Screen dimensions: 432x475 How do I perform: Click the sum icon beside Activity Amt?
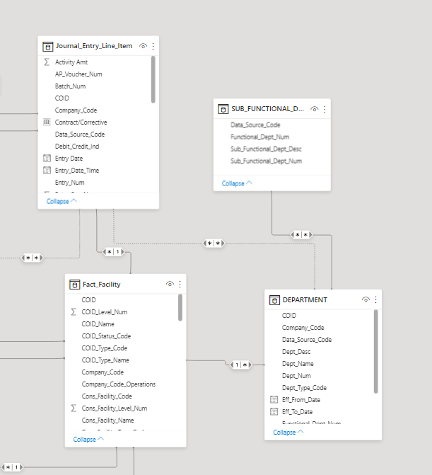click(x=47, y=62)
